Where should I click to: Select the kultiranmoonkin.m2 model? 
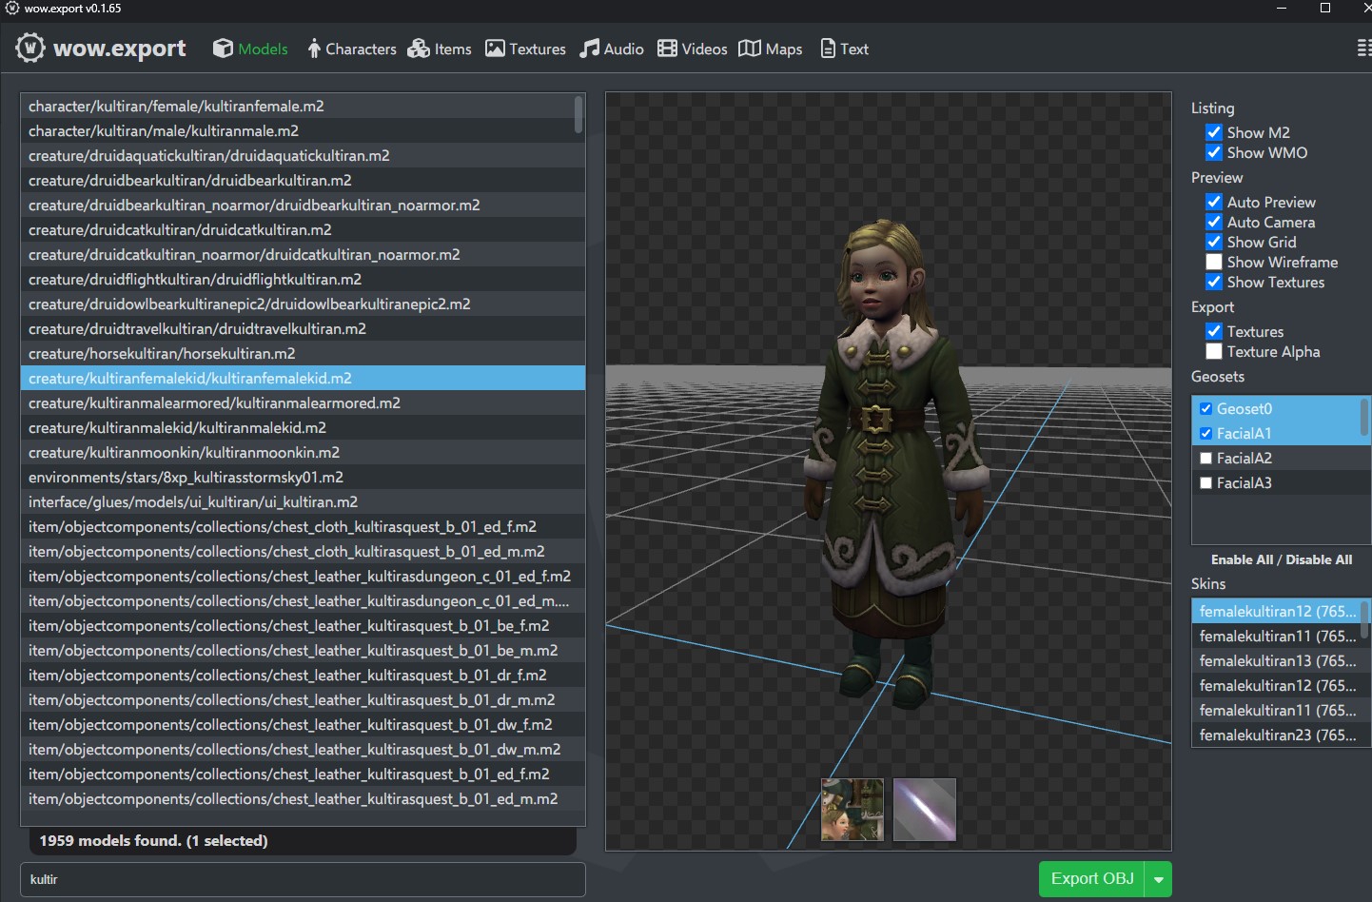303,452
